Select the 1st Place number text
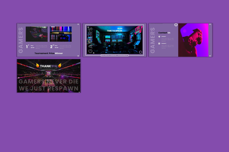229x152 pixels. (x=27, y=47)
